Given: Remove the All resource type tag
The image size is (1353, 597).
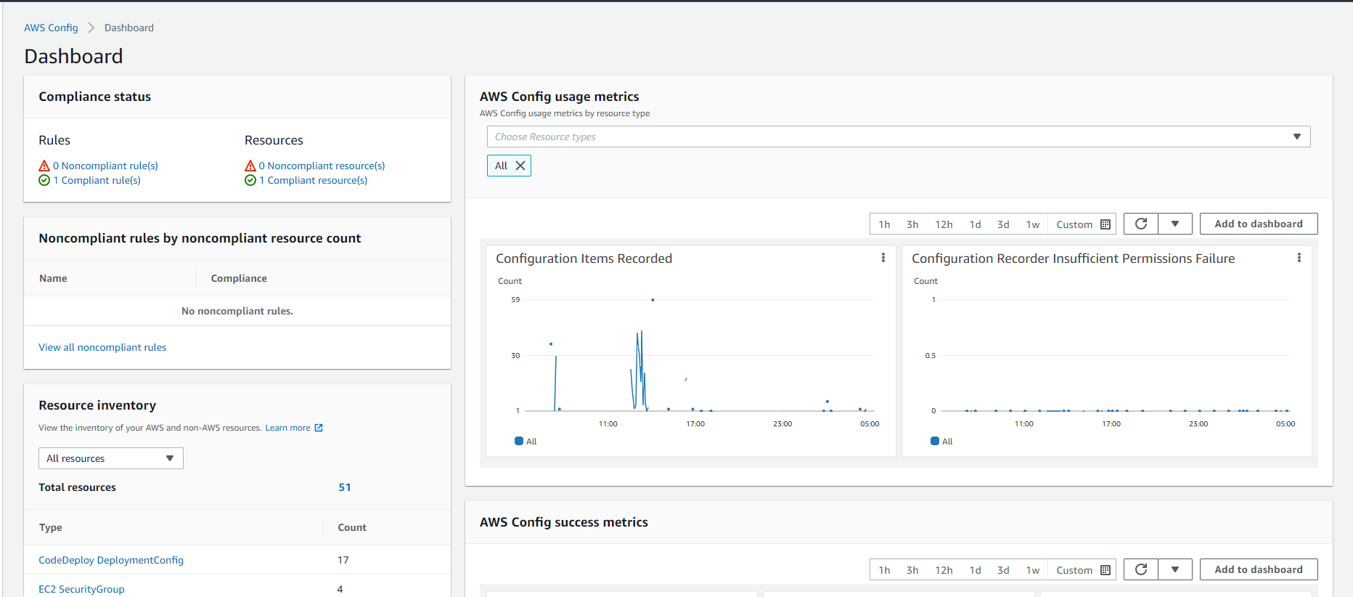Looking at the screenshot, I should click(x=520, y=166).
